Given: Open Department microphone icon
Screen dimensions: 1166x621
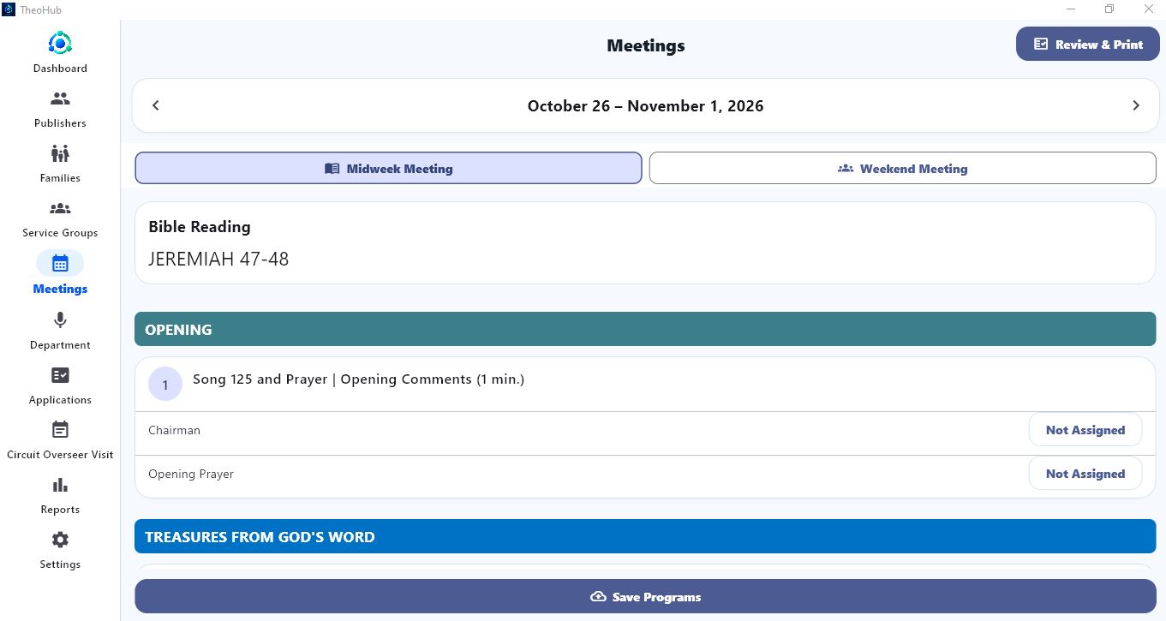Looking at the screenshot, I should tap(60, 319).
